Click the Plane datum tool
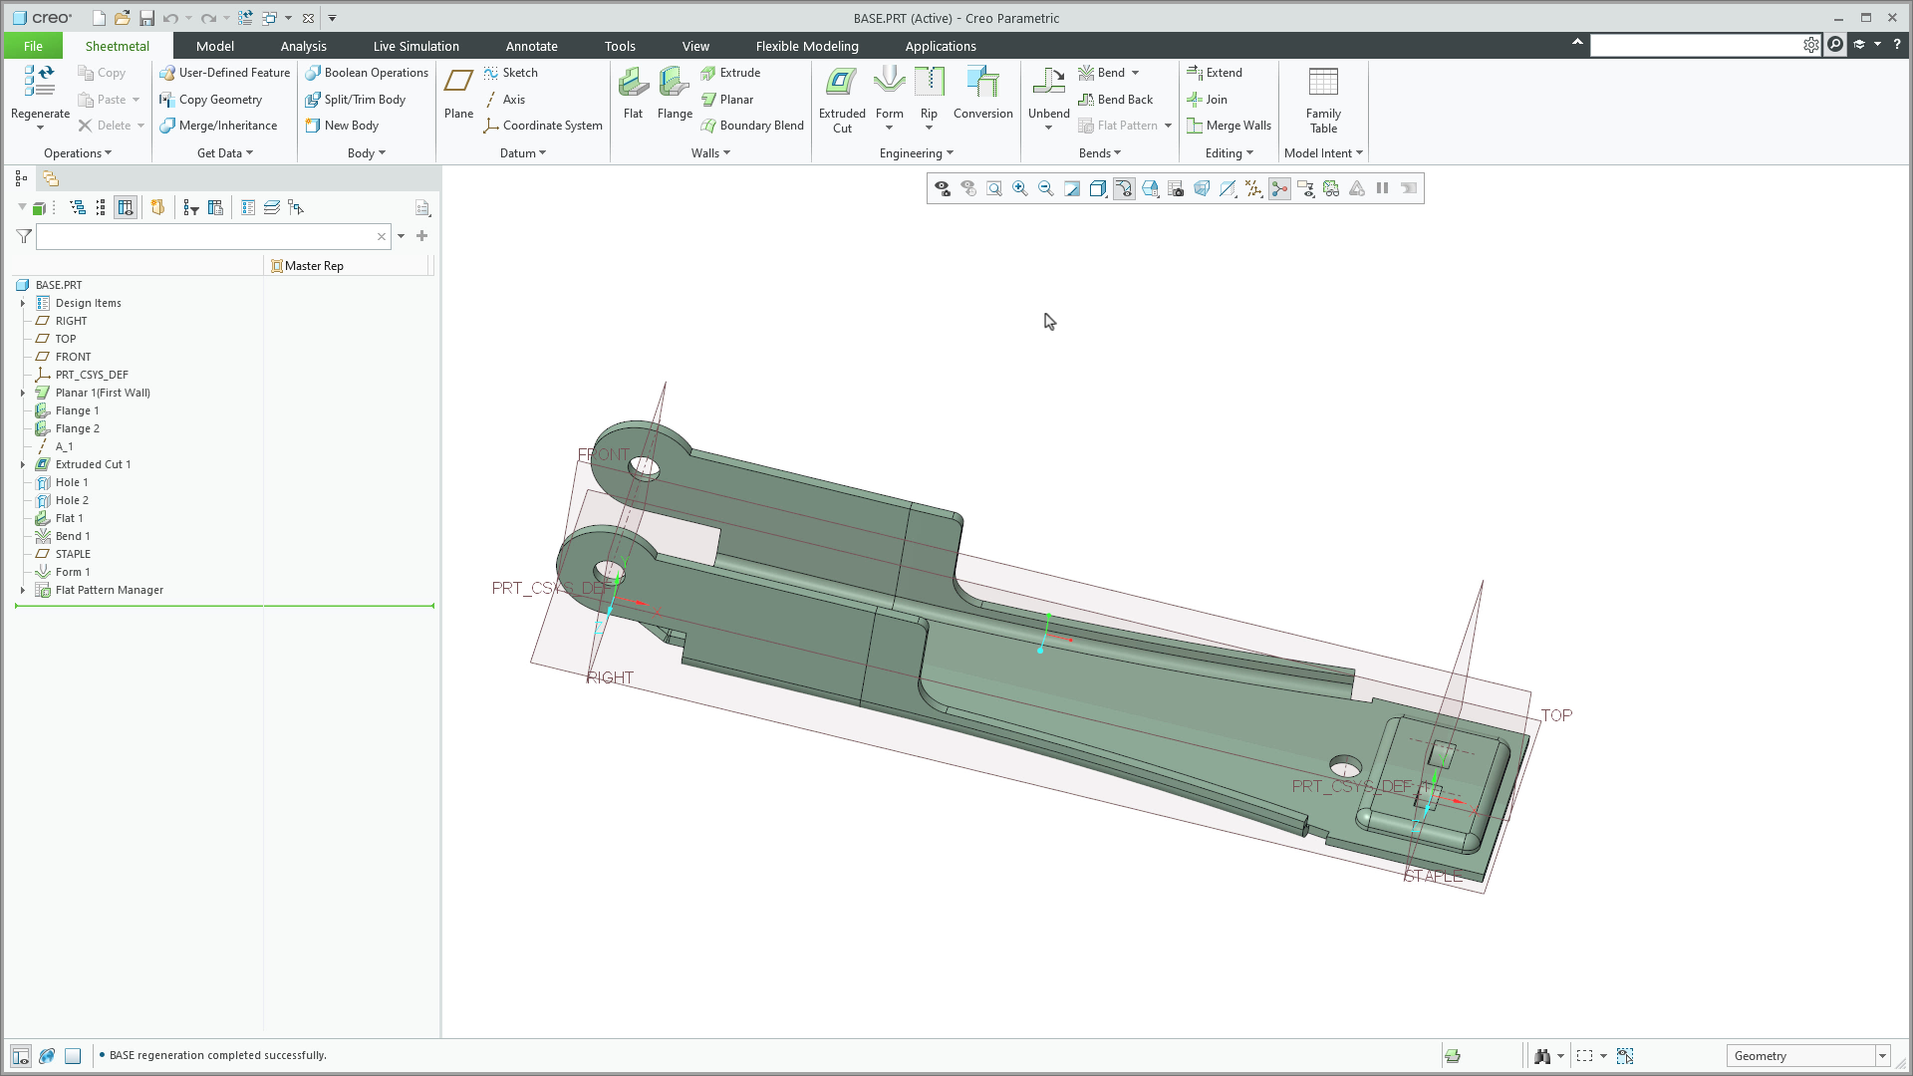The image size is (1913, 1076). [x=458, y=93]
